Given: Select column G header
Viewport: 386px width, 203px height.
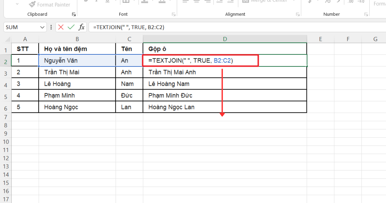Looking at the screenshot, I should [375, 39].
